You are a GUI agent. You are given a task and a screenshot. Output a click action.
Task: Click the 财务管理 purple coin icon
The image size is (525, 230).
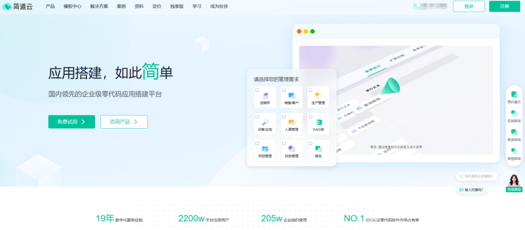292,149
